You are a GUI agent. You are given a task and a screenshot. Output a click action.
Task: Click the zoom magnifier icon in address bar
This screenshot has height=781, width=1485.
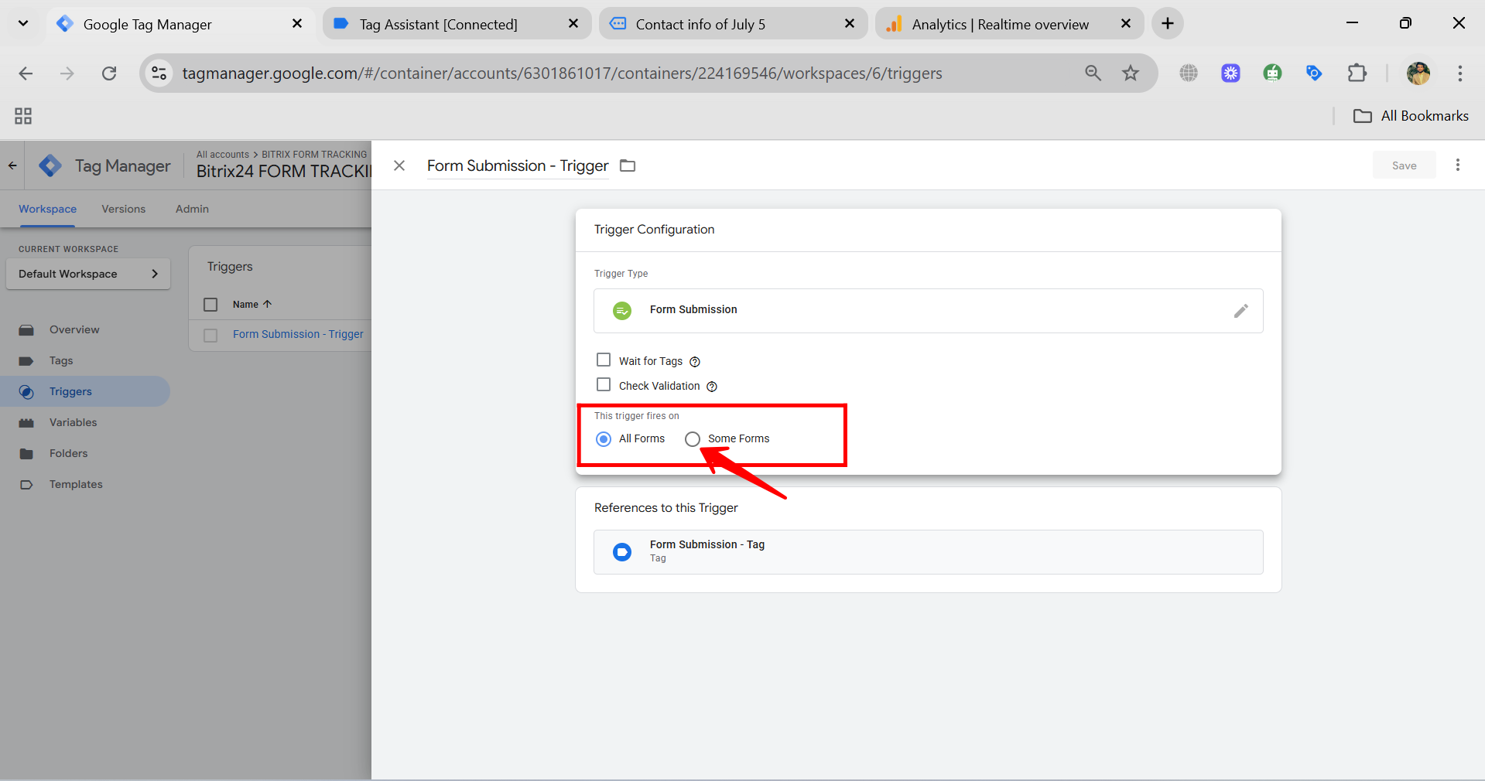(x=1093, y=73)
